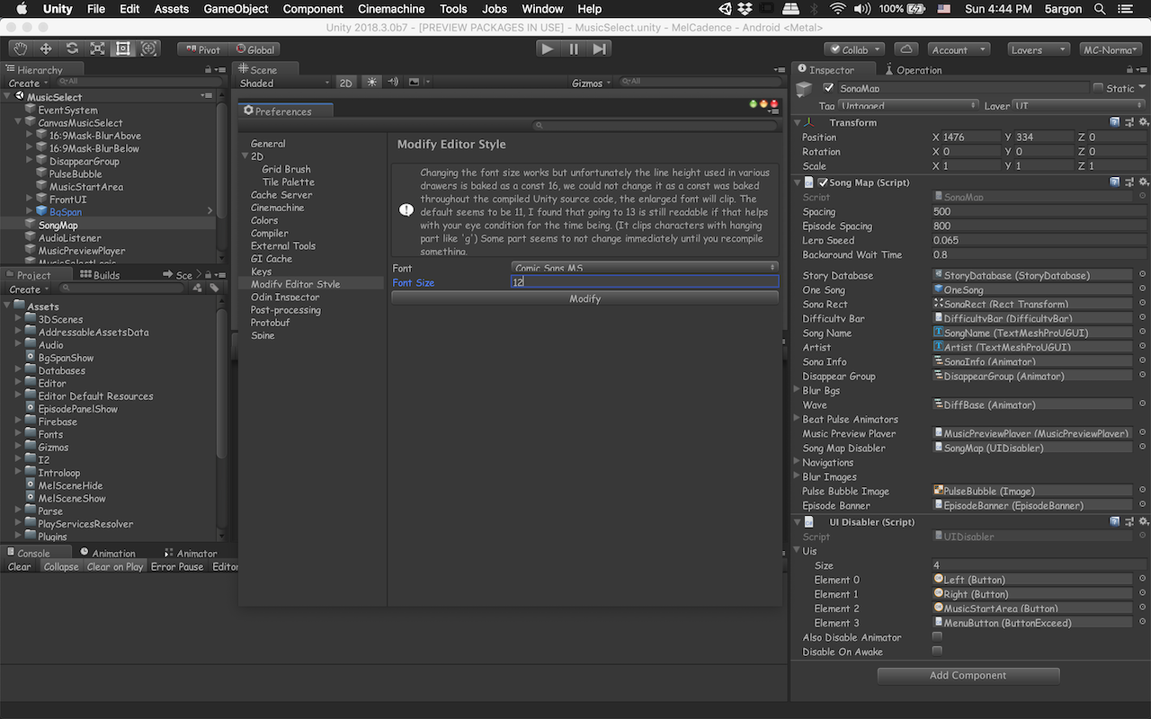Toggle Song Map script enabled checkbox

point(823,182)
